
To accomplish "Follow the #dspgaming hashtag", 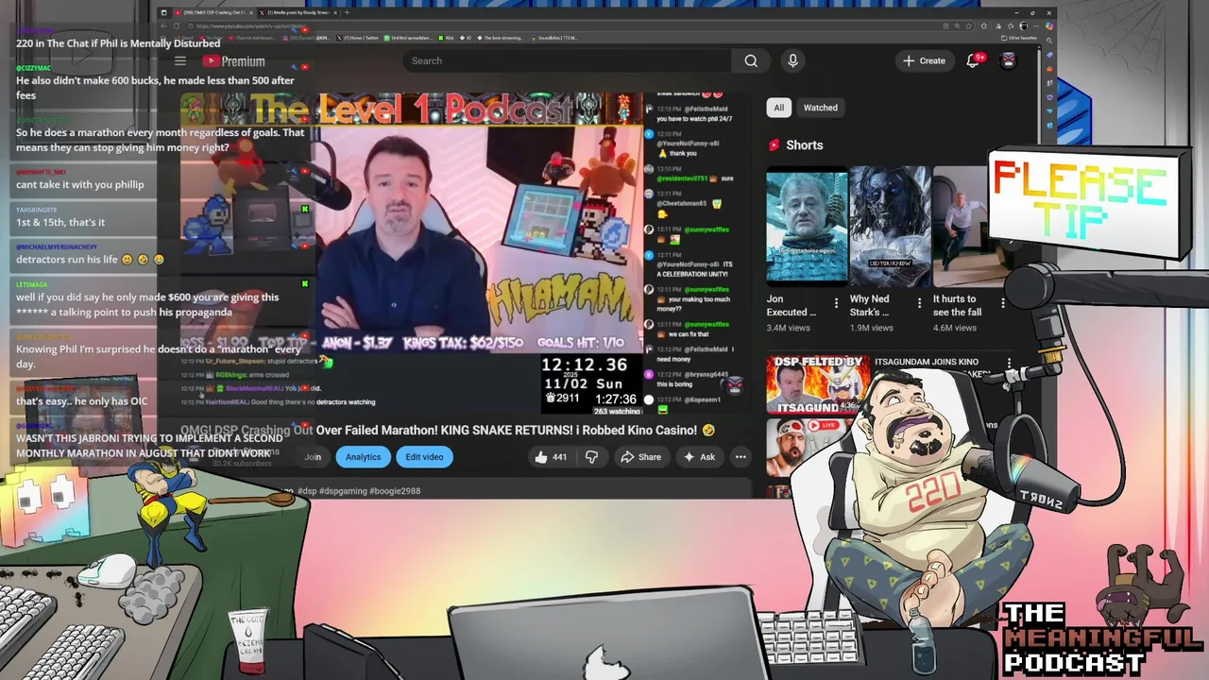I will pyautogui.click(x=343, y=491).
